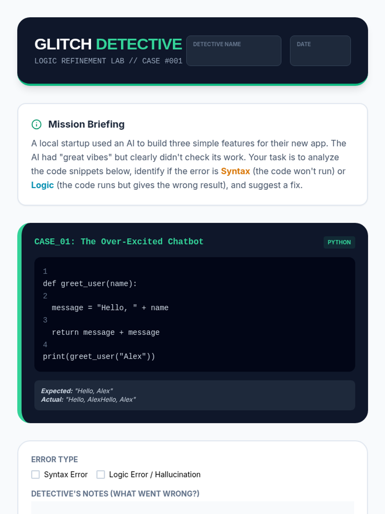385x514 pixels.
Task: Click the orange Syntax keyword
Action: (235, 171)
